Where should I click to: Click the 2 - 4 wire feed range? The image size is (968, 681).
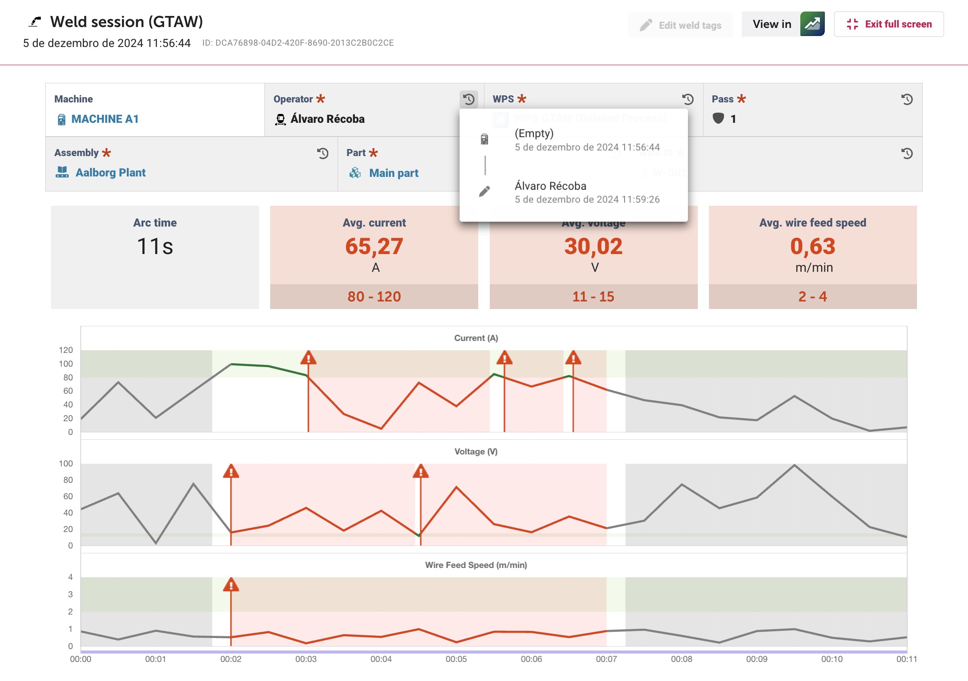[x=813, y=297]
